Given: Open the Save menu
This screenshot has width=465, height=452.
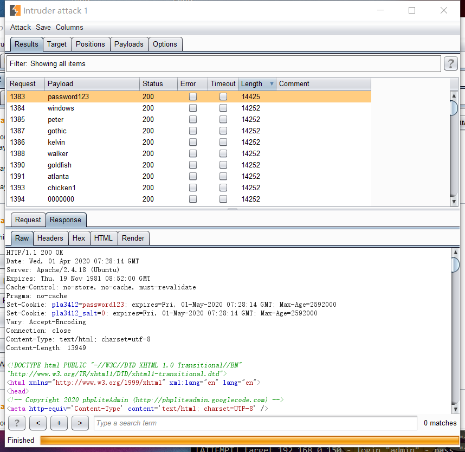Looking at the screenshot, I should pos(43,27).
